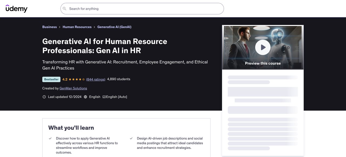Screen dimensions: 346x157
Task: Click the course subtitle Transforming HR text
Action: (x=125, y=65)
